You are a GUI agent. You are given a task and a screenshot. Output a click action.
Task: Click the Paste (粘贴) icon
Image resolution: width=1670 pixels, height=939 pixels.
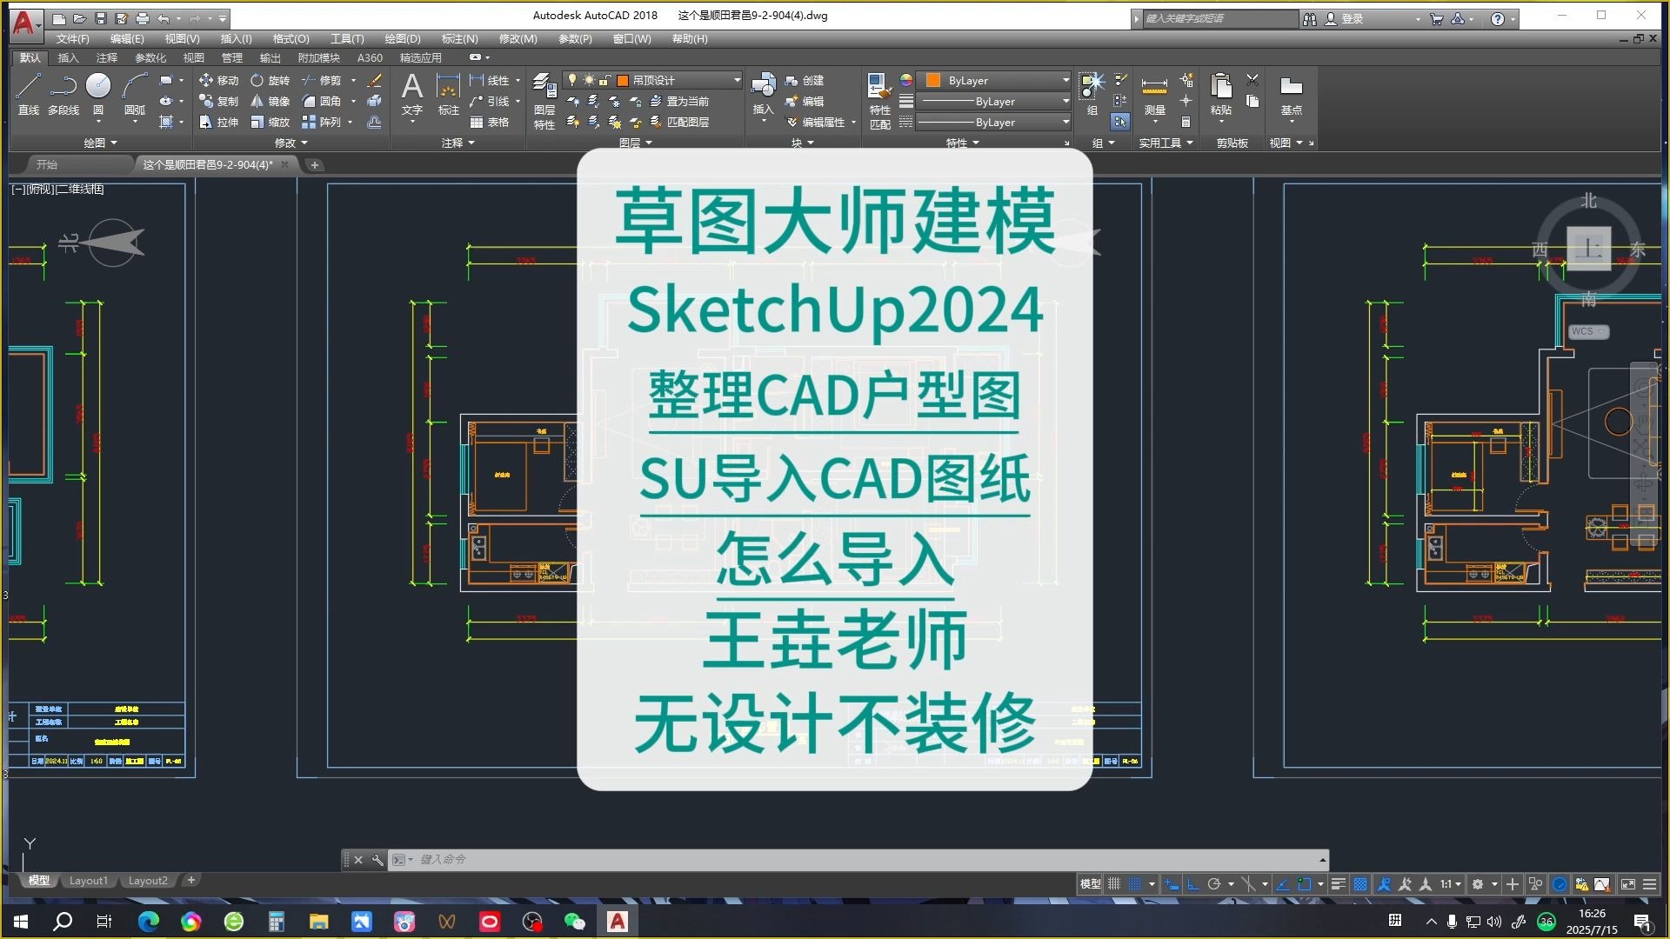point(1220,96)
